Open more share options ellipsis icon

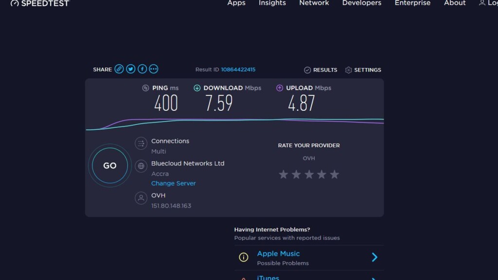(153, 69)
